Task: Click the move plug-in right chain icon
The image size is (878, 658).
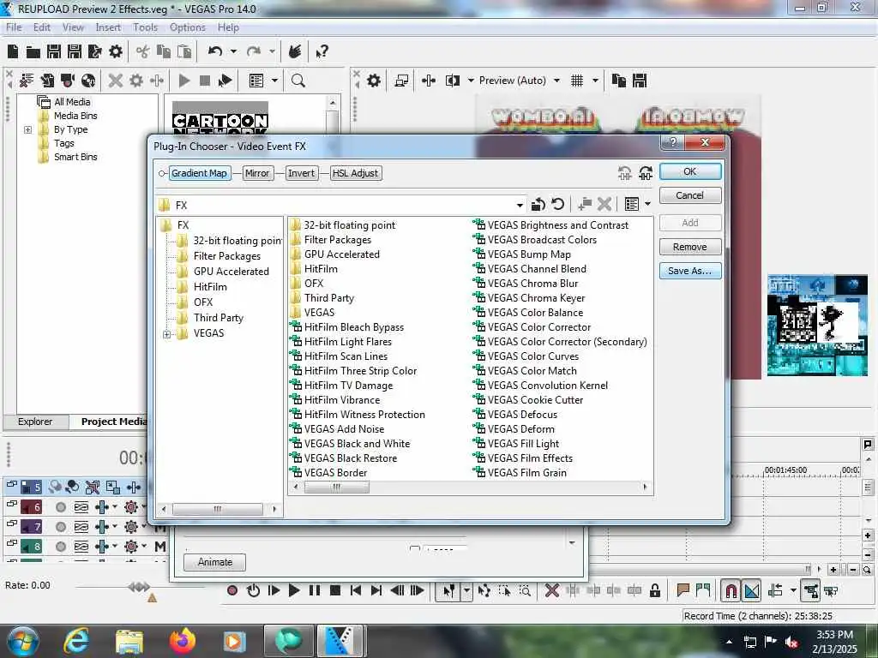Action: pyautogui.click(x=646, y=173)
